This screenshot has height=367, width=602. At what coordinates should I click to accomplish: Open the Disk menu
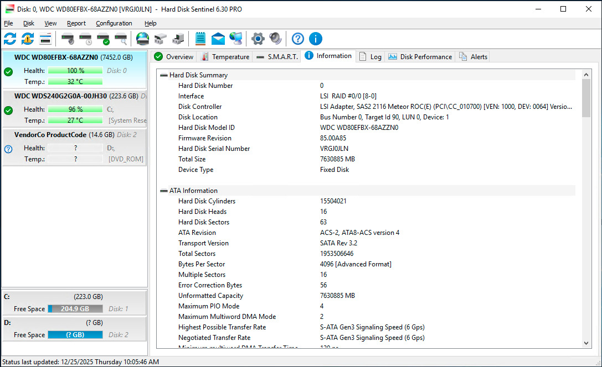[29, 23]
